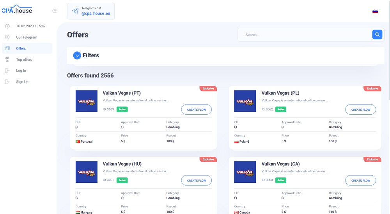Click CR info icon on Vulkan Vegas (CA)
The image size is (390, 214).
[236, 198]
